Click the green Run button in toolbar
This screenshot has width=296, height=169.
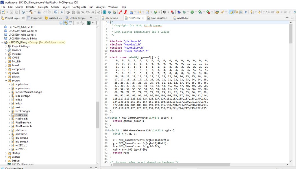point(192,12)
